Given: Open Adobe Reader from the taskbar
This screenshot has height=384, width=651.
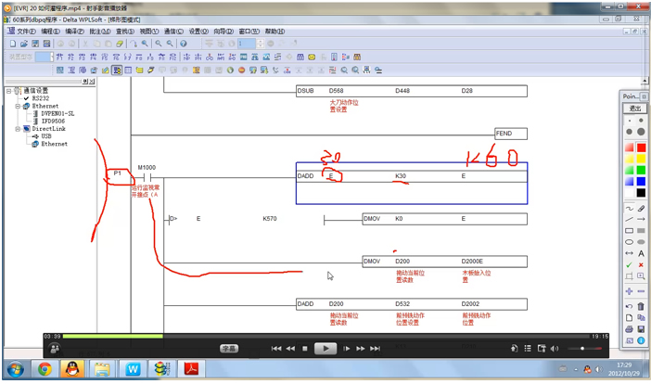Looking at the screenshot, I should (x=191, y=369).
